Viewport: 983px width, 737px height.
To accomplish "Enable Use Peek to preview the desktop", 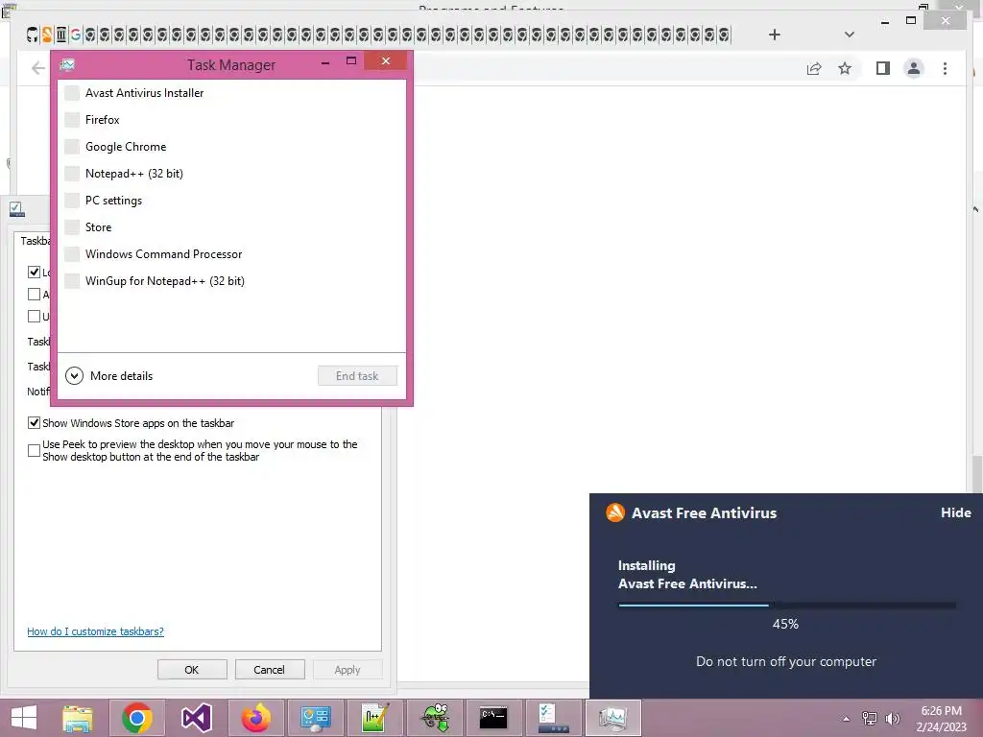I will click(x=34, y=451).
